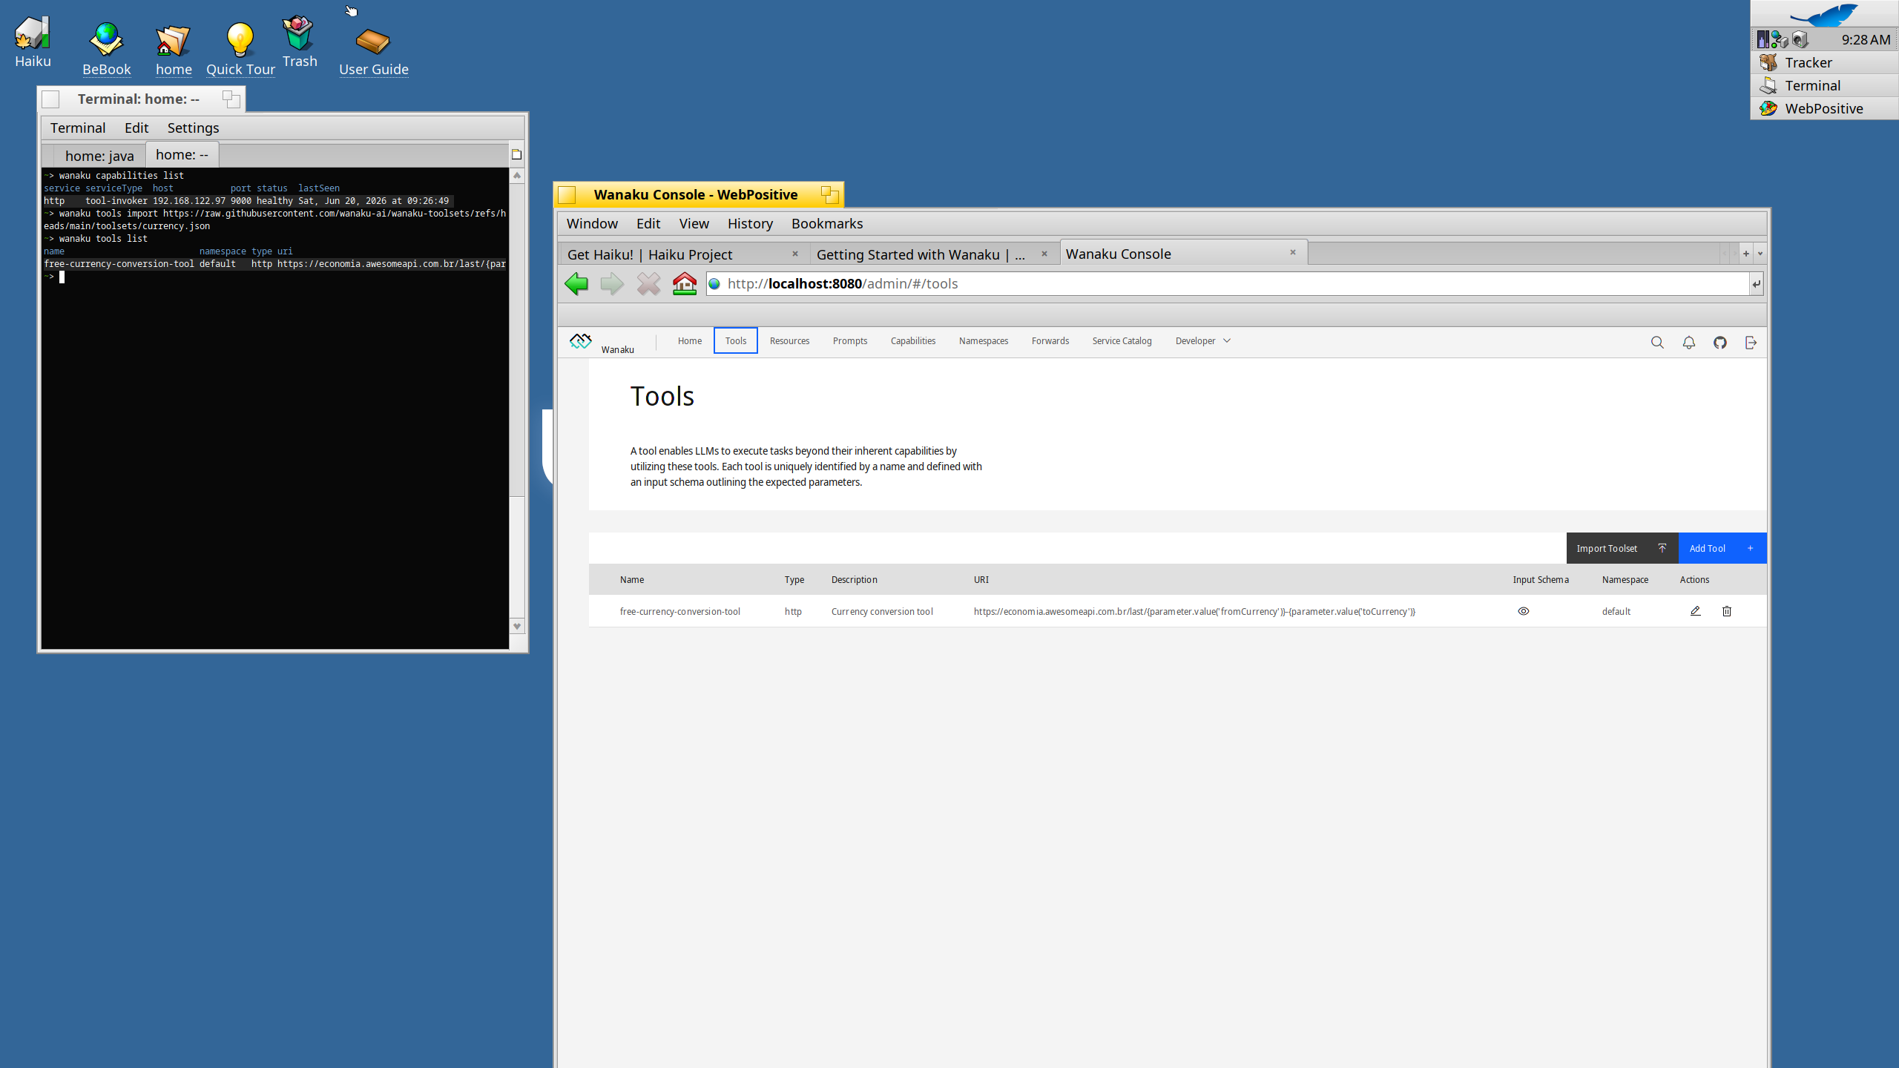Click the free-currency-conversion-tool name cell
The width and height of the screenshot is (1899, 1068).
(679, 611)
